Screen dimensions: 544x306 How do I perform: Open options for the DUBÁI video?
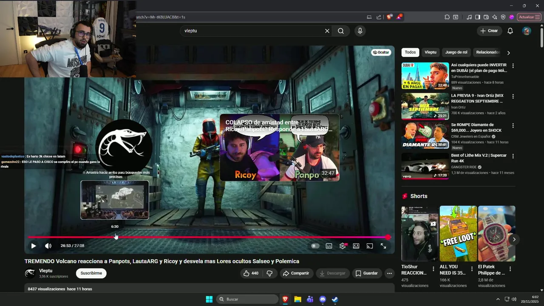[513, 66]
